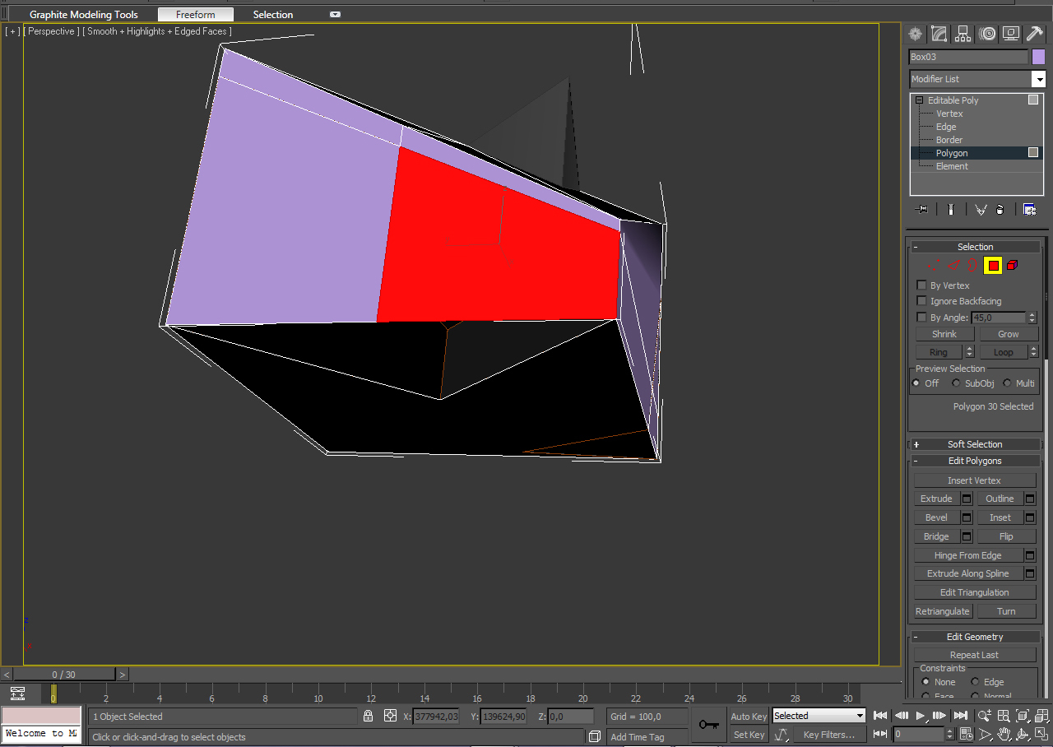The image size is (1053, 747).
Task: Open the Time Configuration icon
Action: [x=967, y=734]
